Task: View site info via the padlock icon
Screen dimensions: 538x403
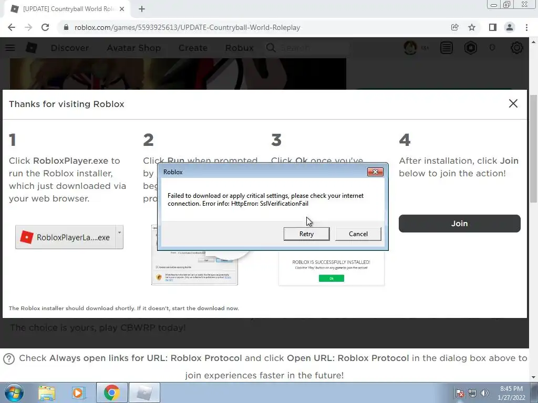Action: pos(66,27)
